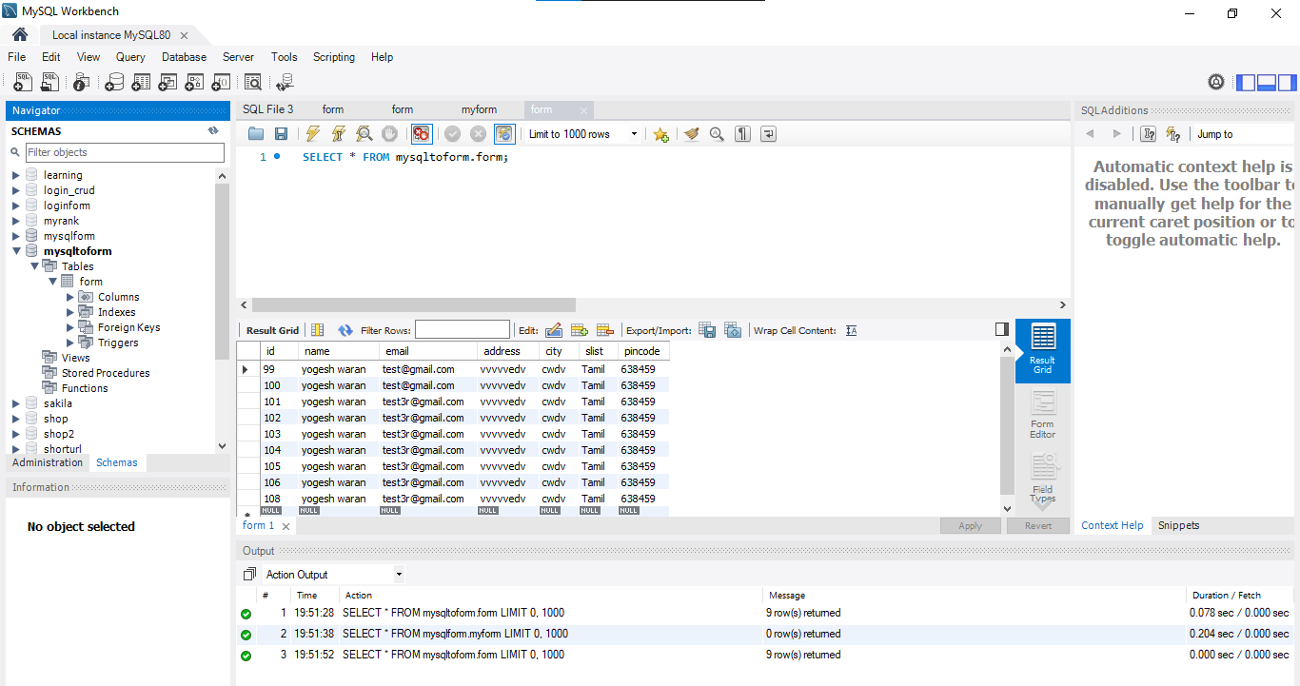Refresh schemas list icon
Image resolution: width=1300 pixels, height=686 pixels.
[213, 130]
